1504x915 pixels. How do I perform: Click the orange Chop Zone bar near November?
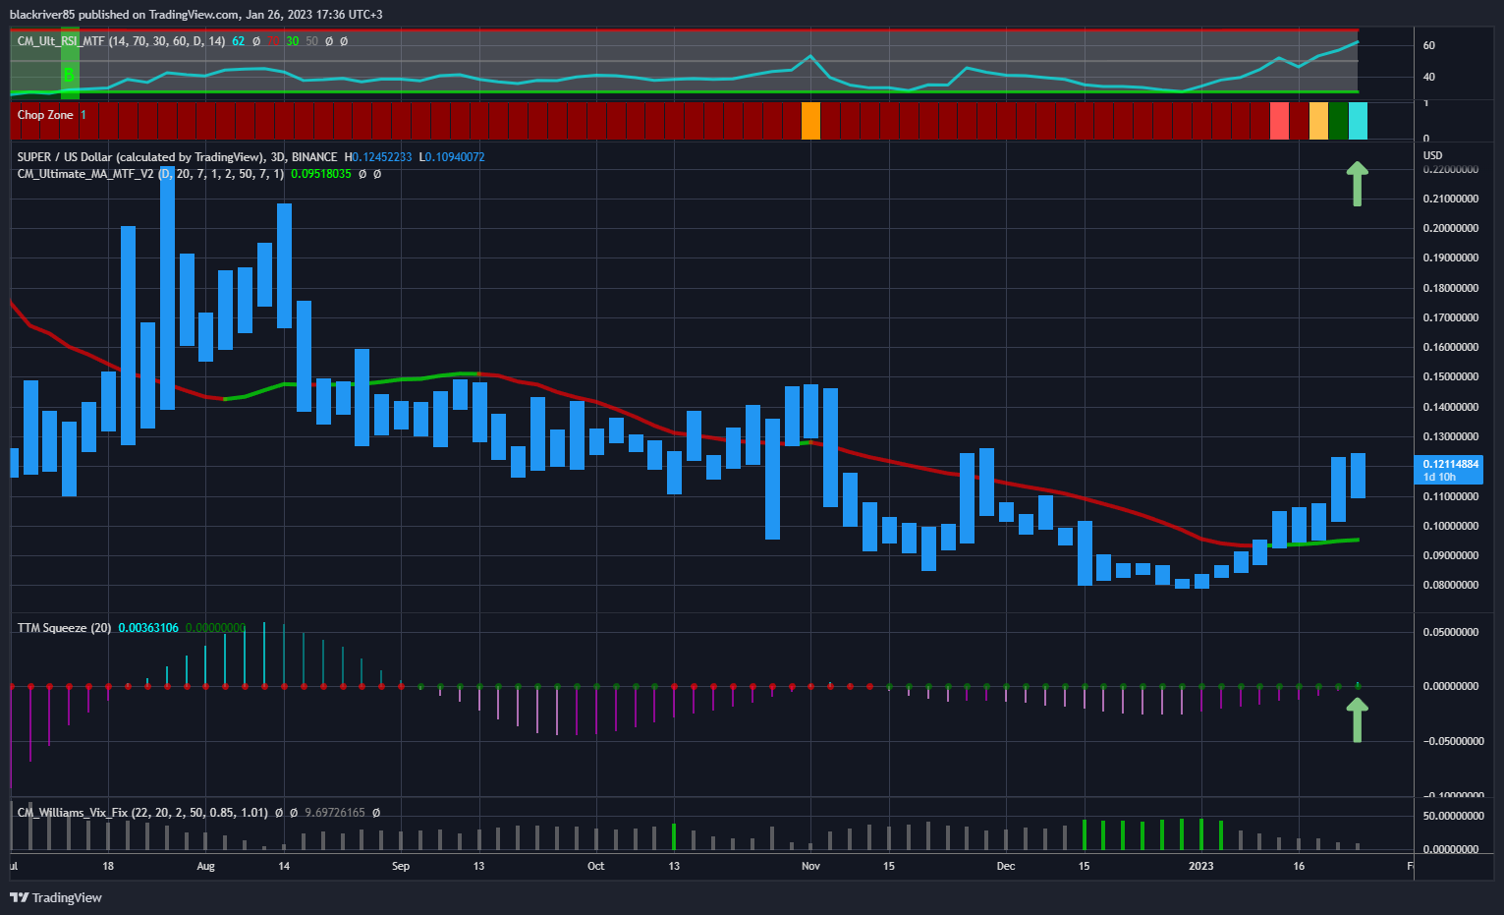click(x=810, y=120)
